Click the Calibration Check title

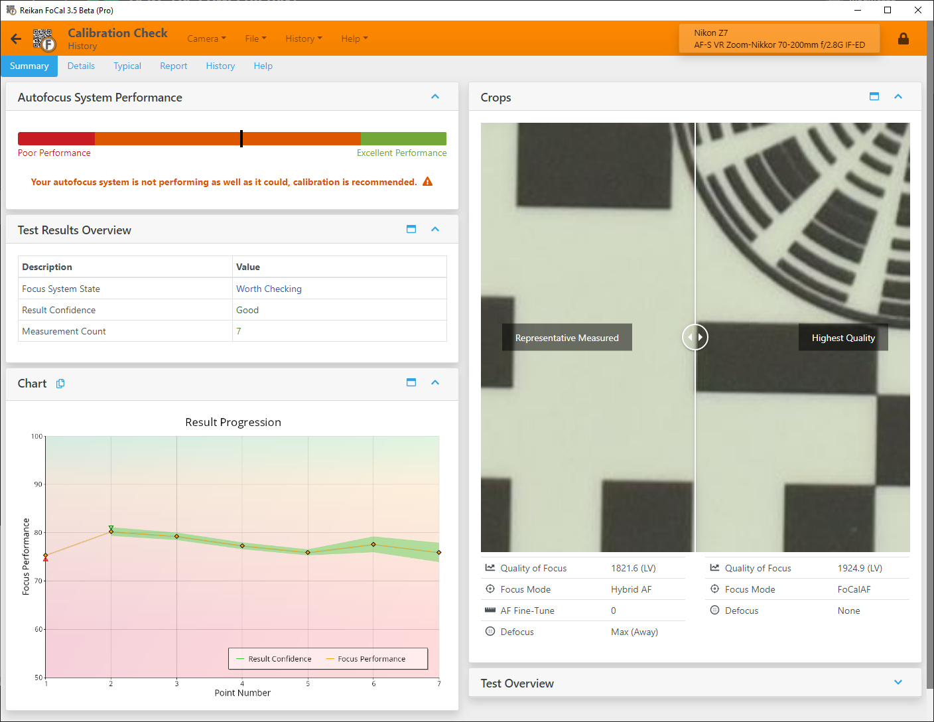click(117, 33)
